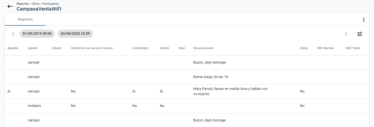The image size is (374, 127).
Task: Open end date 02/06/2023 23:59 picker
Action: [75, 34]
